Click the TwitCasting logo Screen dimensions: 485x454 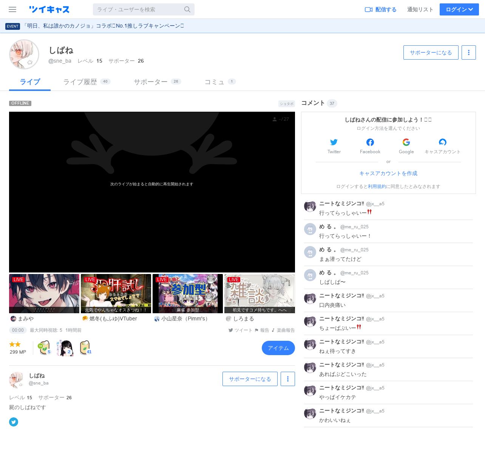[x=49, y=9]
